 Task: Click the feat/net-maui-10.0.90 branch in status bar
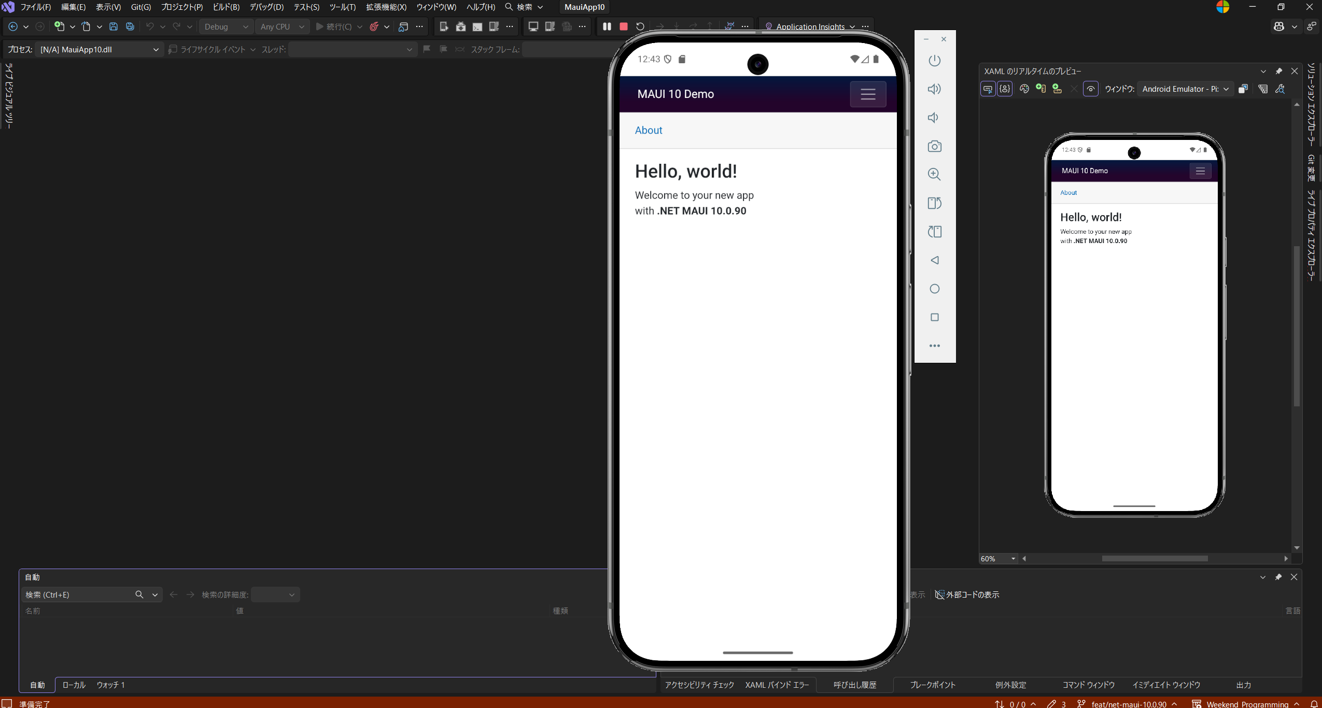click(1128, 703)
